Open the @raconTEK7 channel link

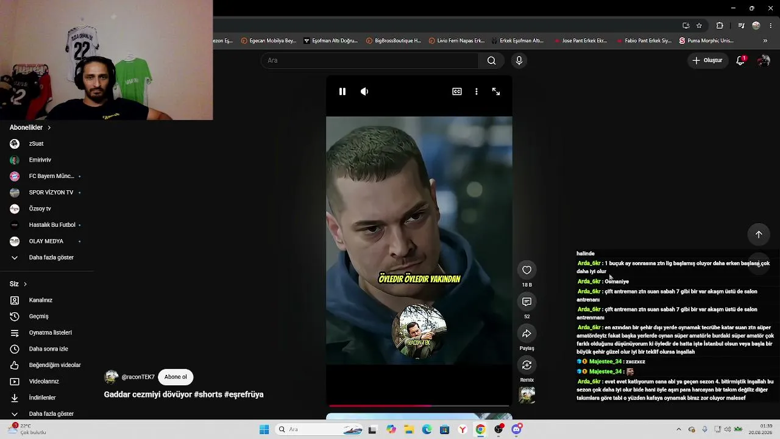coord(138,377)
